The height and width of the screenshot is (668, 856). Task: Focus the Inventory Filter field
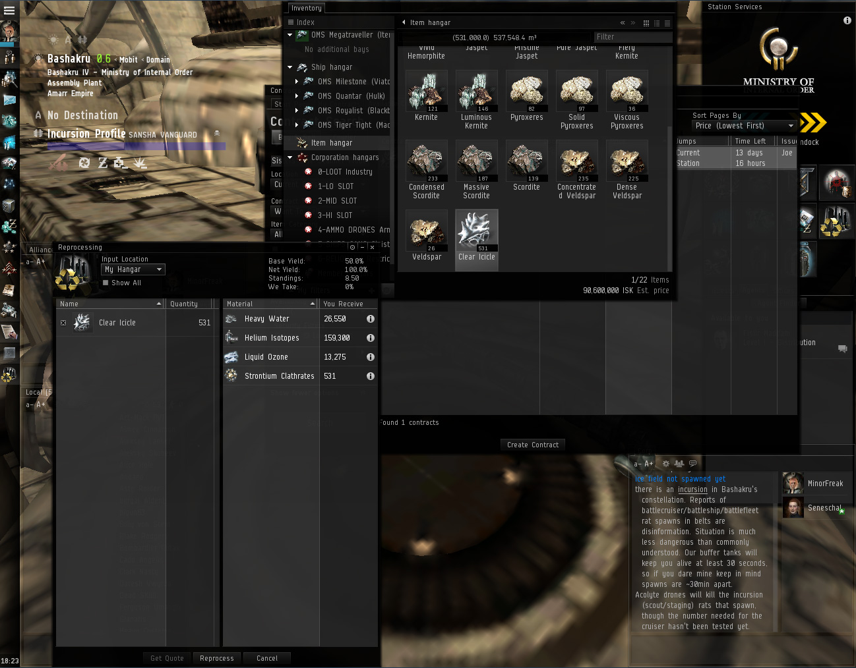(x=632, y=37)
